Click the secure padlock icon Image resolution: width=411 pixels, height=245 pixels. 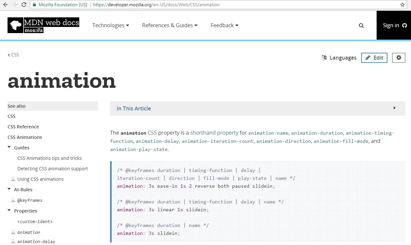click(x=34, y=5)
